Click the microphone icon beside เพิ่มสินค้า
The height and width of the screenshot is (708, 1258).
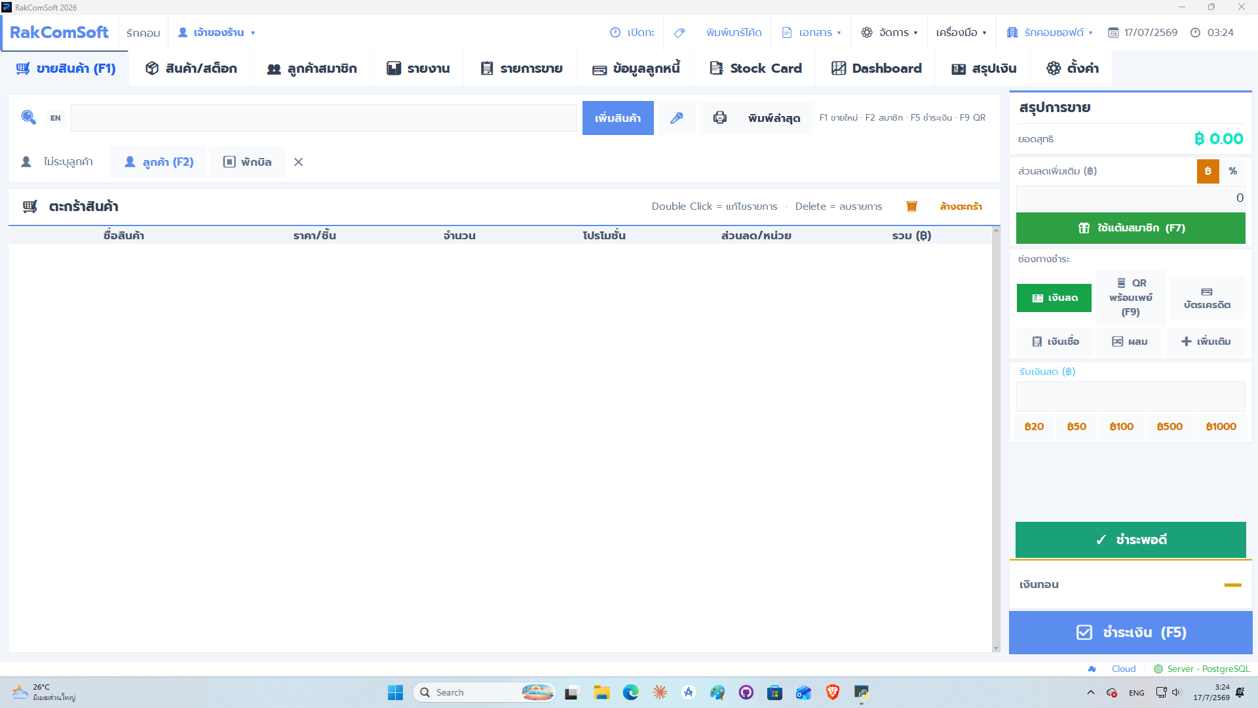(677, 118)
